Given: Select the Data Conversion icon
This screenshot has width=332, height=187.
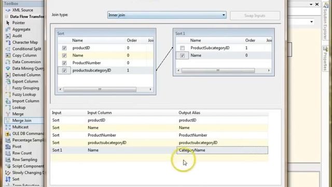Looking at the screenshot, I should coord(8,62).
